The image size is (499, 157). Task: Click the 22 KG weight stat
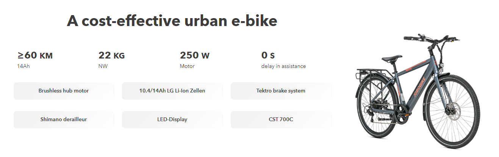[111, 56]
